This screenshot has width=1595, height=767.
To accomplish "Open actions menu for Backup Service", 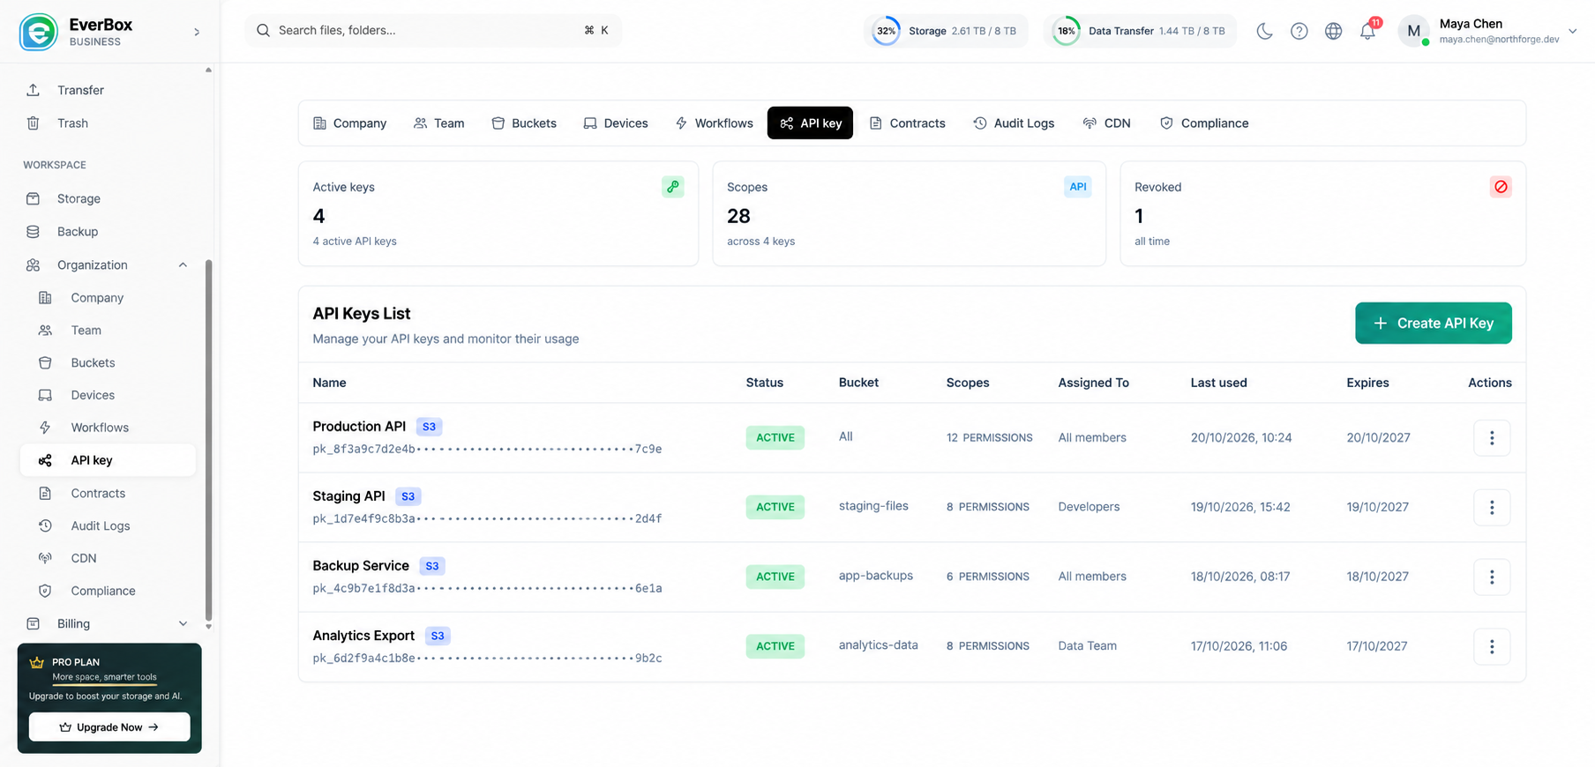I will [x=1492, y=577].
